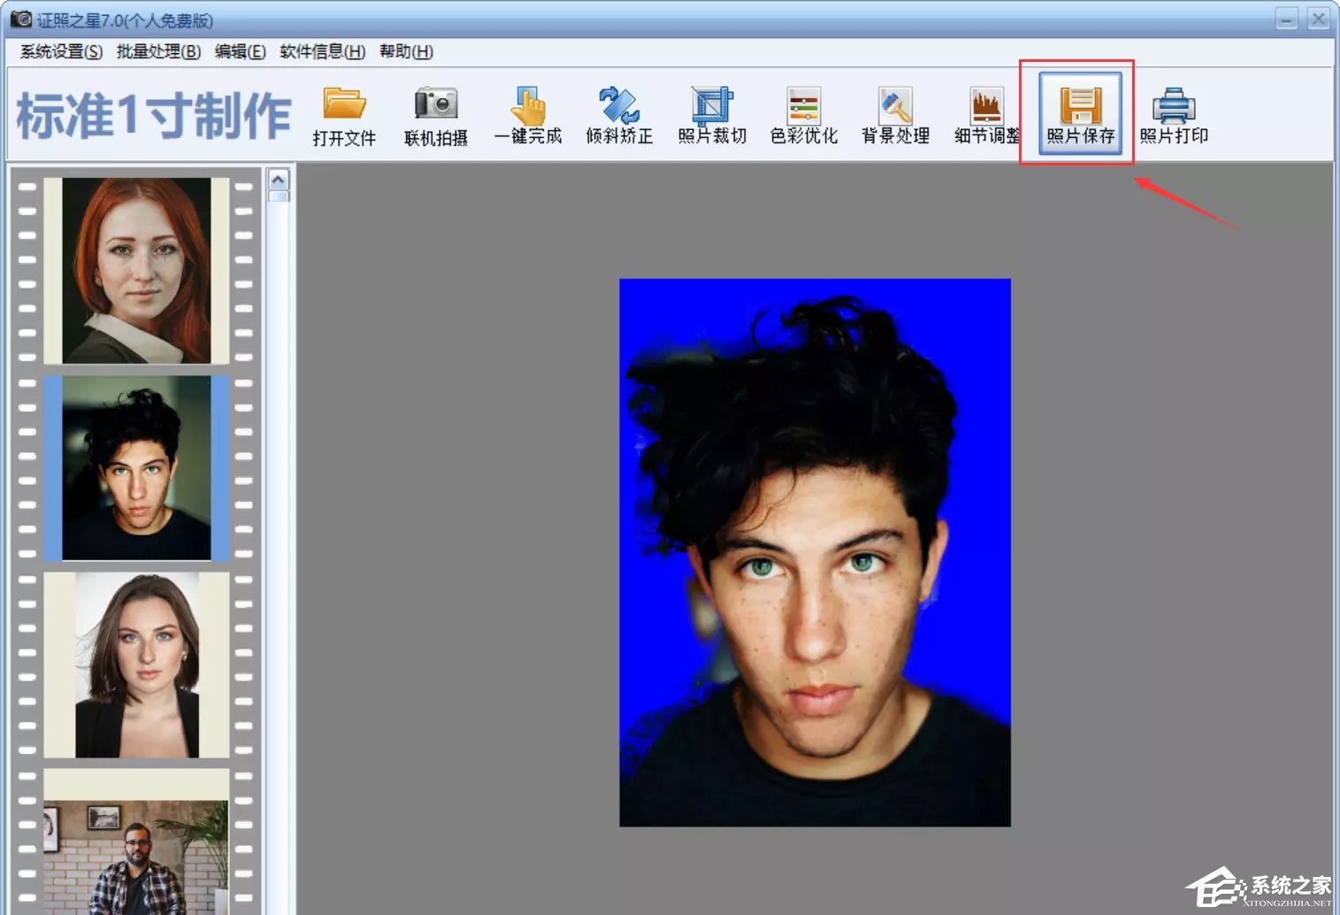This screenshot has width=1340, height=915.
Task: Open 色彩优化 color optimization
Action: coord(803,116)
